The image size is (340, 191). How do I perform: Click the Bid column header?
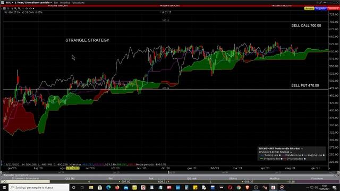110,178
